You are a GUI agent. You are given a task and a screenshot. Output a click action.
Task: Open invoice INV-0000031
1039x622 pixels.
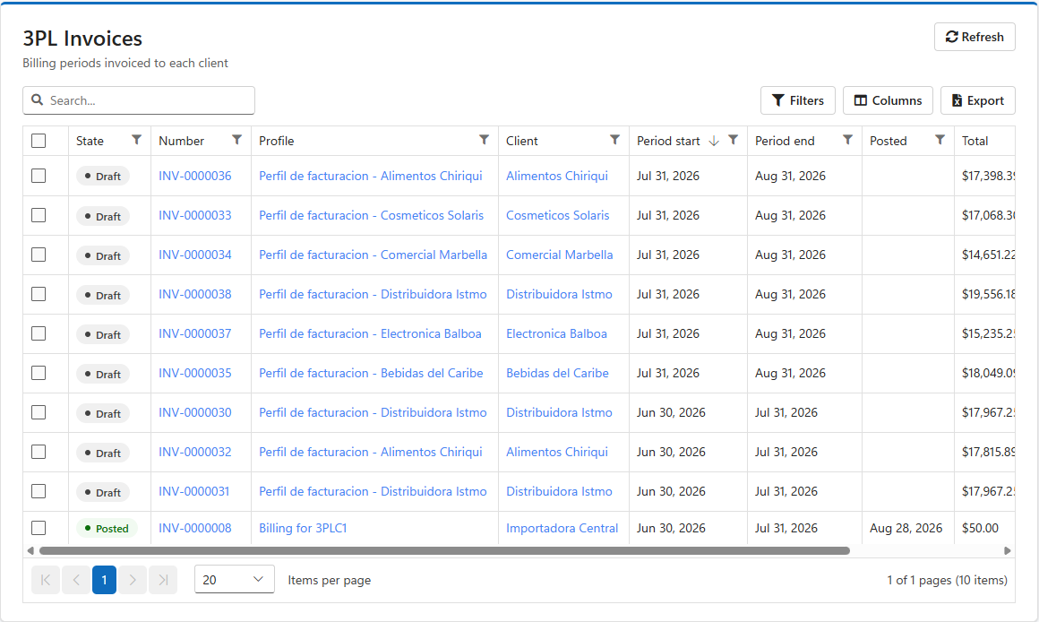coord(193,492)
